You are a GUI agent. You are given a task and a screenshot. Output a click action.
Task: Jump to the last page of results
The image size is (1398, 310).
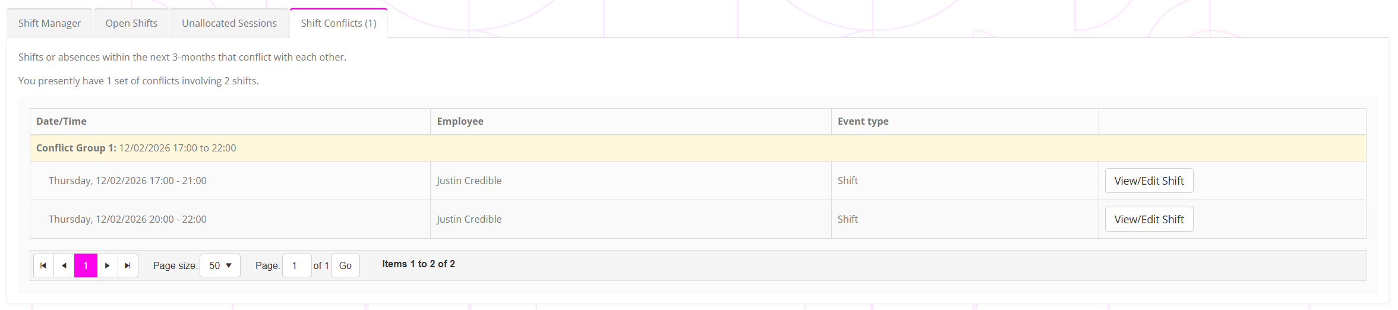(128, 265)
